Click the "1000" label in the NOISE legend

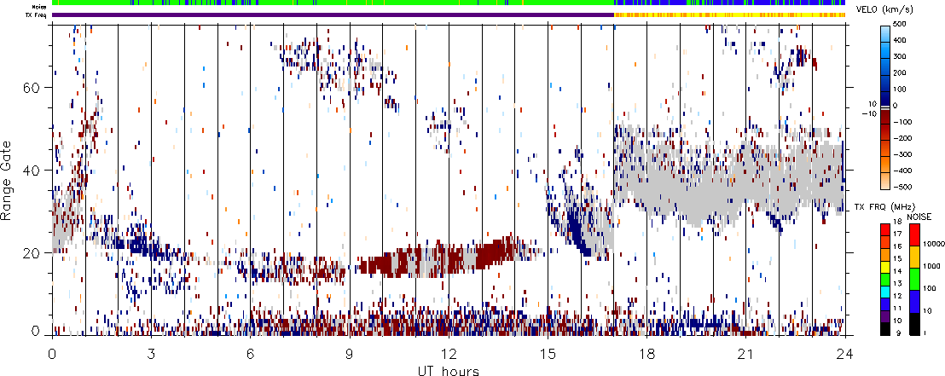coord(931,266)
